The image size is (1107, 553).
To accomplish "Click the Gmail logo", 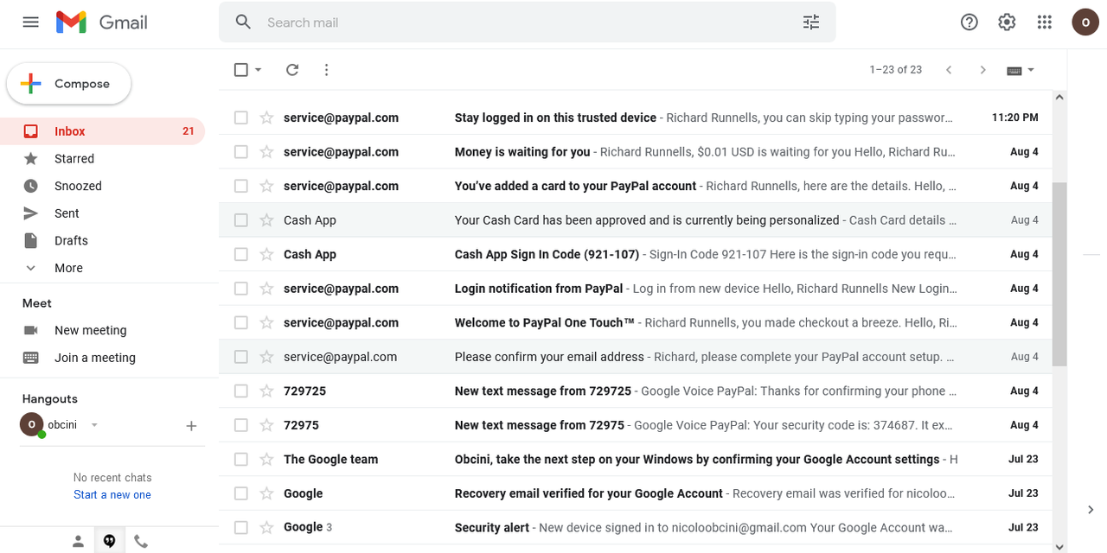I will [102, 22].
